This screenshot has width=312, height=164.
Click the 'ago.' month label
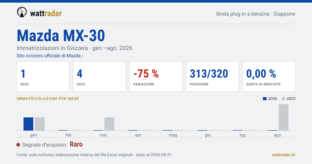278,135
